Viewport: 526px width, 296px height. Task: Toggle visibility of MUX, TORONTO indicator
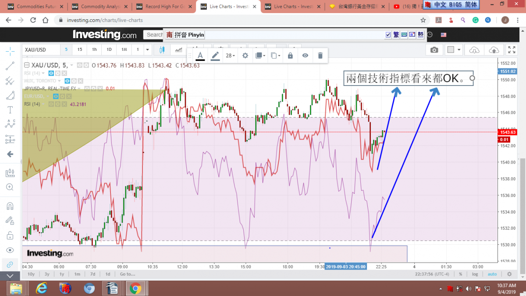coord(68,81)
